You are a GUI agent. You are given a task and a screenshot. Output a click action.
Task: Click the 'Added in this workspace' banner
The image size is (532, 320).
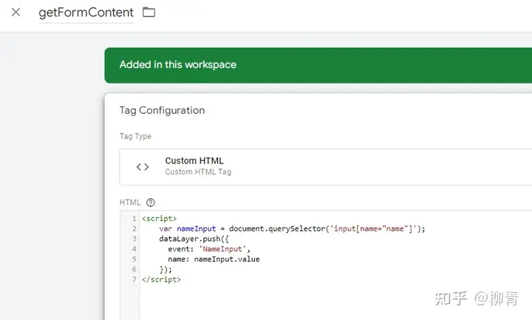[178, 65]
